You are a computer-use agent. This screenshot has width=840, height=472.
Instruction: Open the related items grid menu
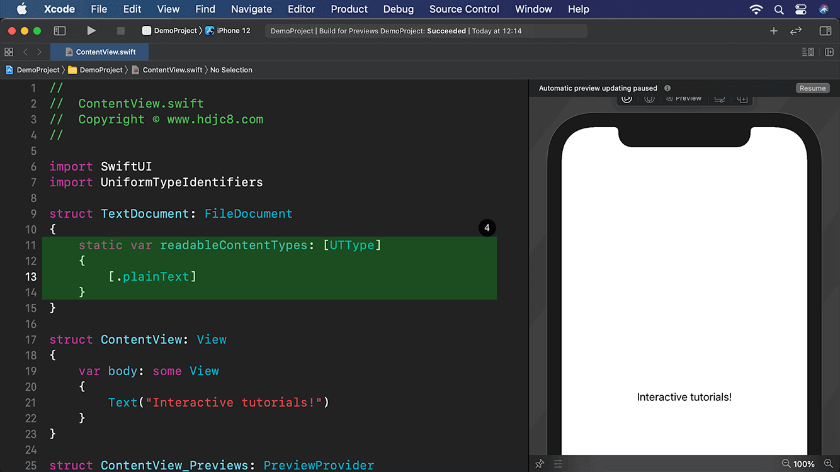point(9,52)
